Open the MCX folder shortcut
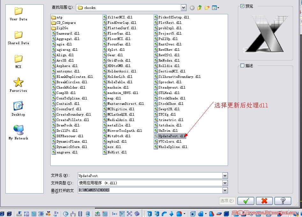This screenshot has width=302, height=217. [18, 61]
